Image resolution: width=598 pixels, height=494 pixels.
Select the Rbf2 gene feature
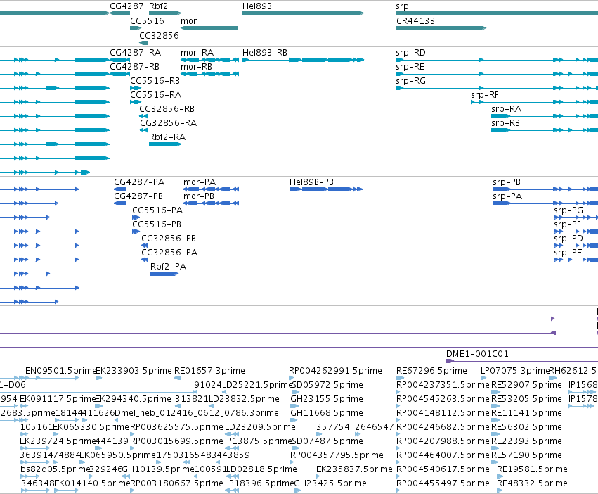[164, 13]
